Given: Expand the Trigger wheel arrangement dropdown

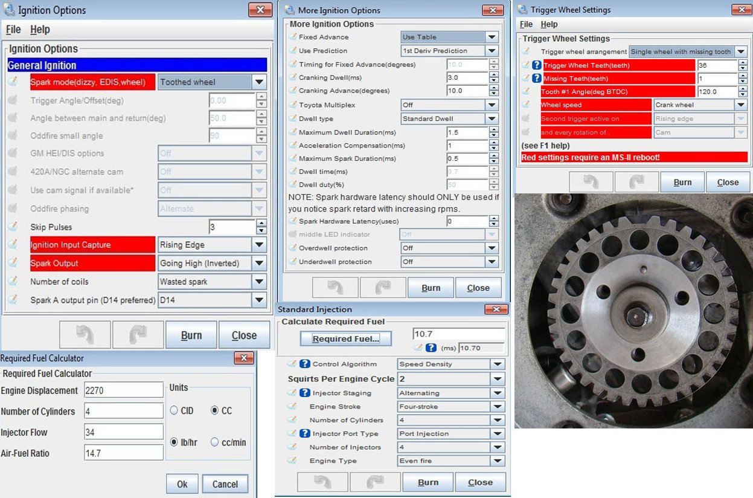Looking at the screenshot, I should pos(741,52).
